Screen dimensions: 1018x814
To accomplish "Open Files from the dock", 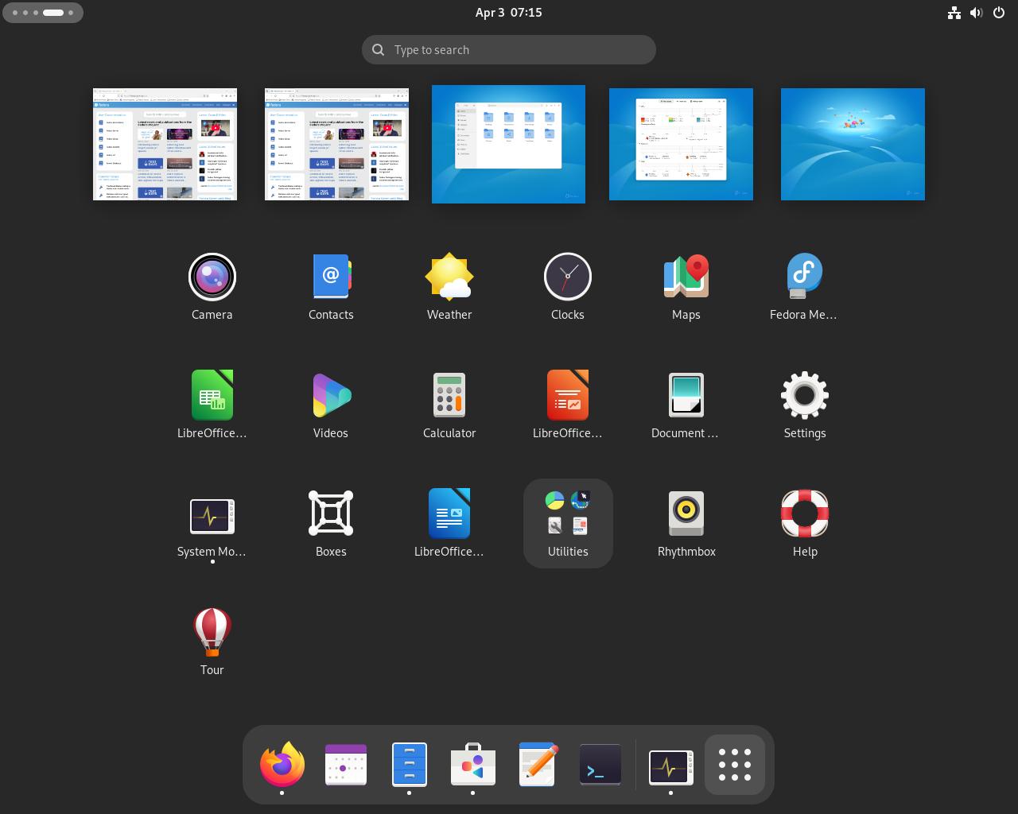I will coord(410,765).
